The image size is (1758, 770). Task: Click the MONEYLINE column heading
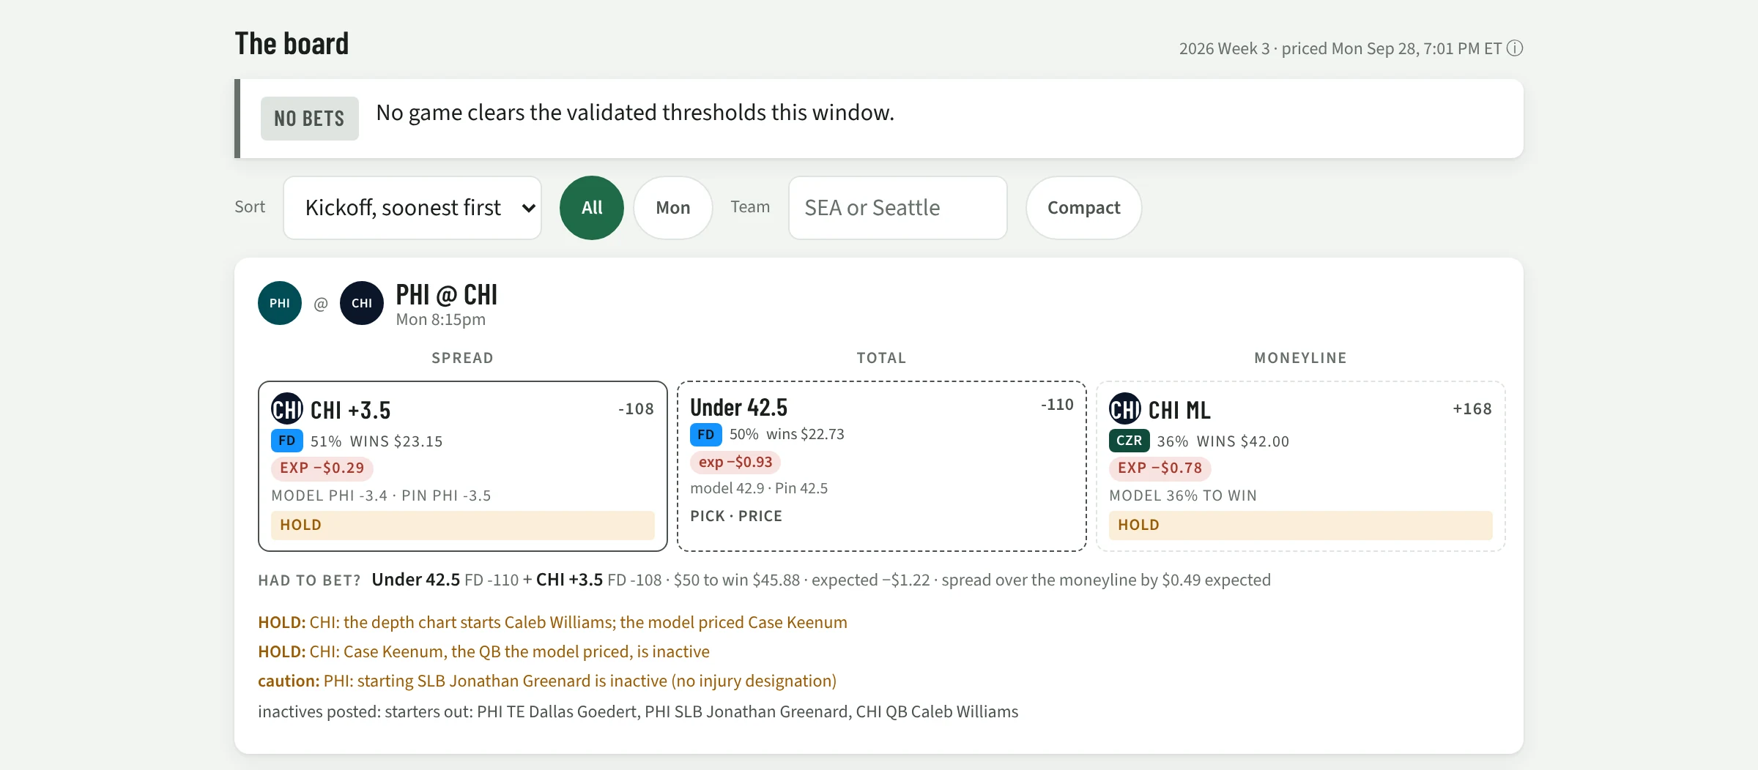tap(1301, 358)
